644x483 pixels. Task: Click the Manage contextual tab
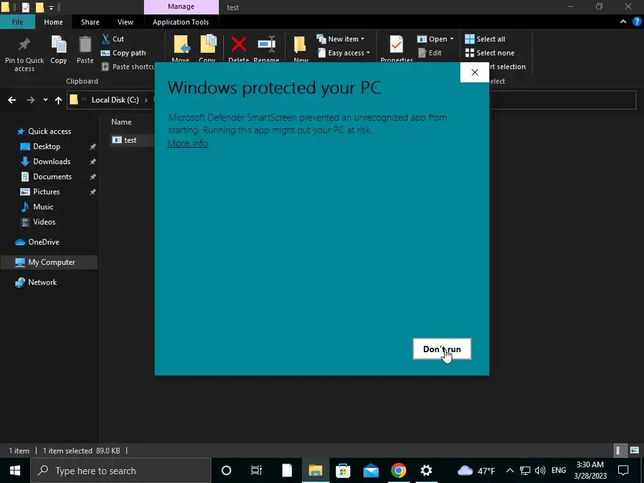[x=181, y=7]
